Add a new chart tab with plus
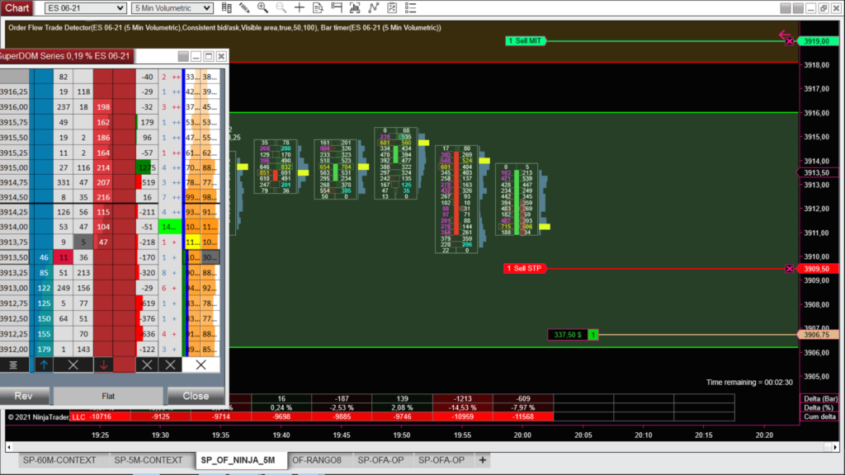The height and width of the screenshot is (475, 845). pyautogui.click(x=482, y=460)
